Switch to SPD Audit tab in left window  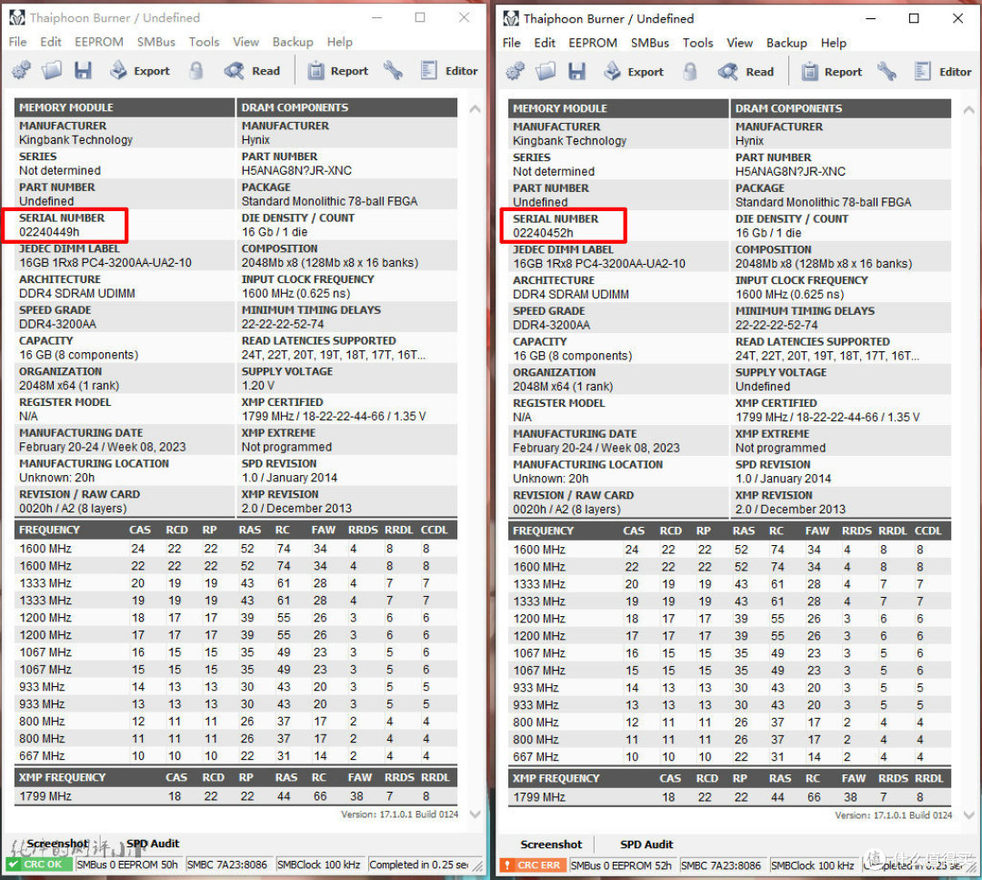[153, 844]
